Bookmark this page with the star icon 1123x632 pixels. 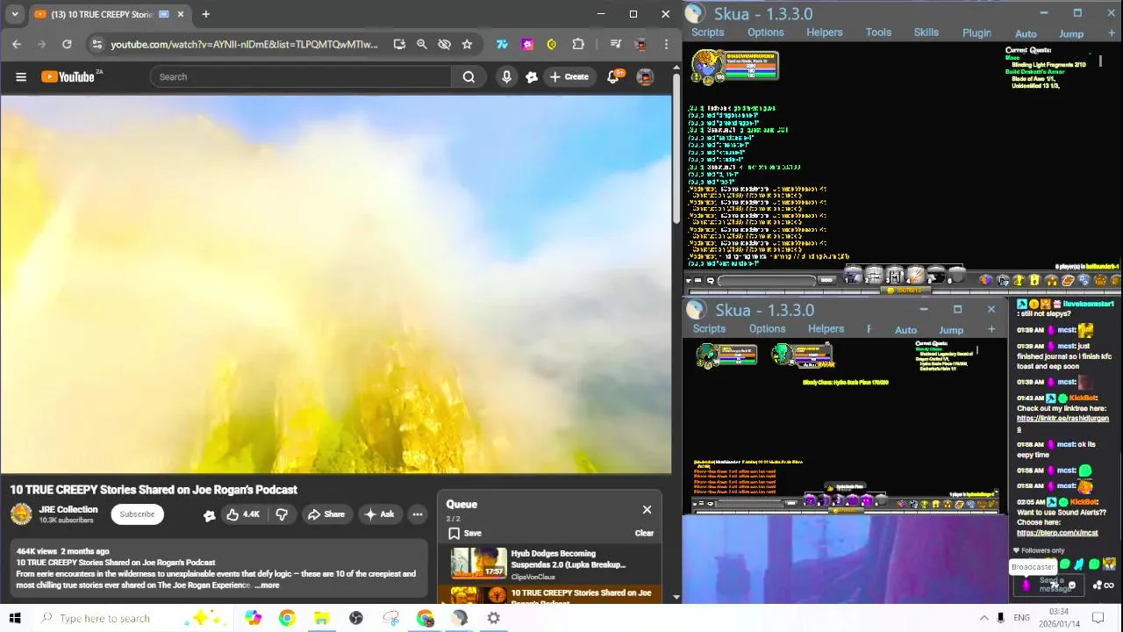(467, 44)
